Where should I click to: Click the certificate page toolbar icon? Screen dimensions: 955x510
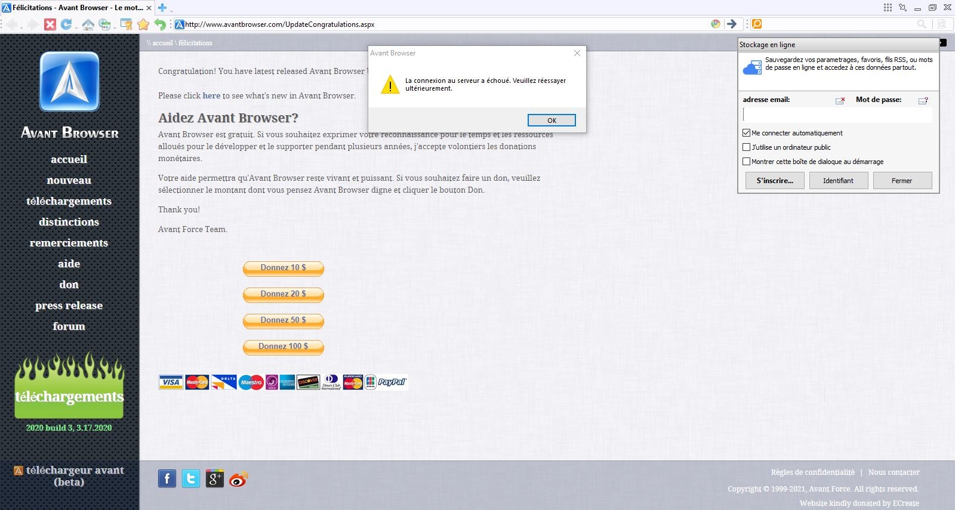[127, 24]
